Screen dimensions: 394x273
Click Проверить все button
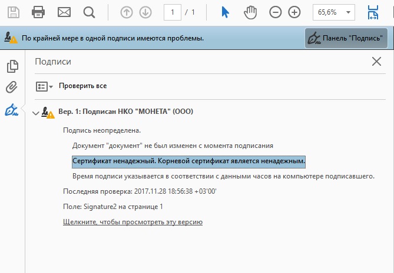82,86
